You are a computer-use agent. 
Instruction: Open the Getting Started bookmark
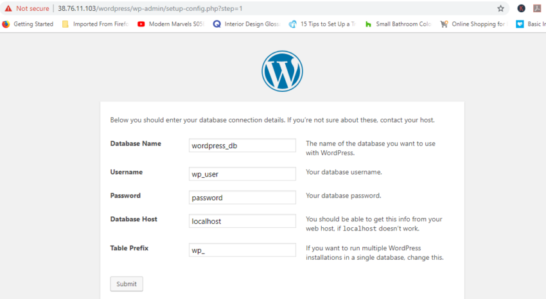tap(28, 24)
